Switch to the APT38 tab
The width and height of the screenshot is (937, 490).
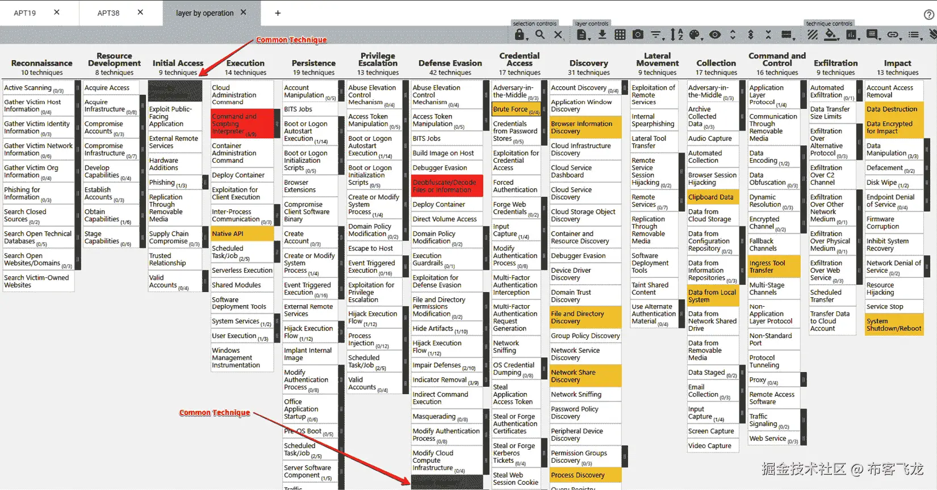pyautogui.click(x=108, y=13)
